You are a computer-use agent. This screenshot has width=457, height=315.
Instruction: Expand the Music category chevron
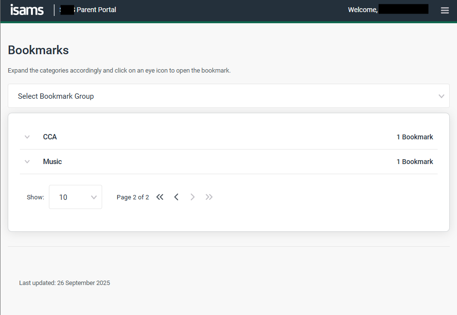(x=27, y=162)
